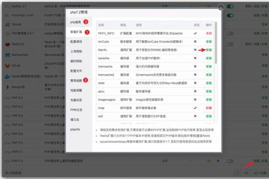Go to the 超时限制 tab
The width and height of the screenshot is (269, 179).
(76, 61)
